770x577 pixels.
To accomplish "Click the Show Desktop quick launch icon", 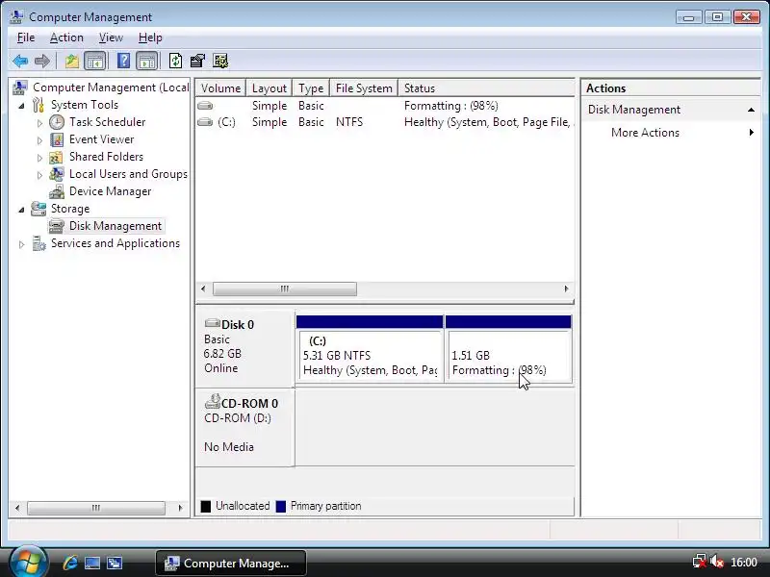I will (x=92, y=563).
